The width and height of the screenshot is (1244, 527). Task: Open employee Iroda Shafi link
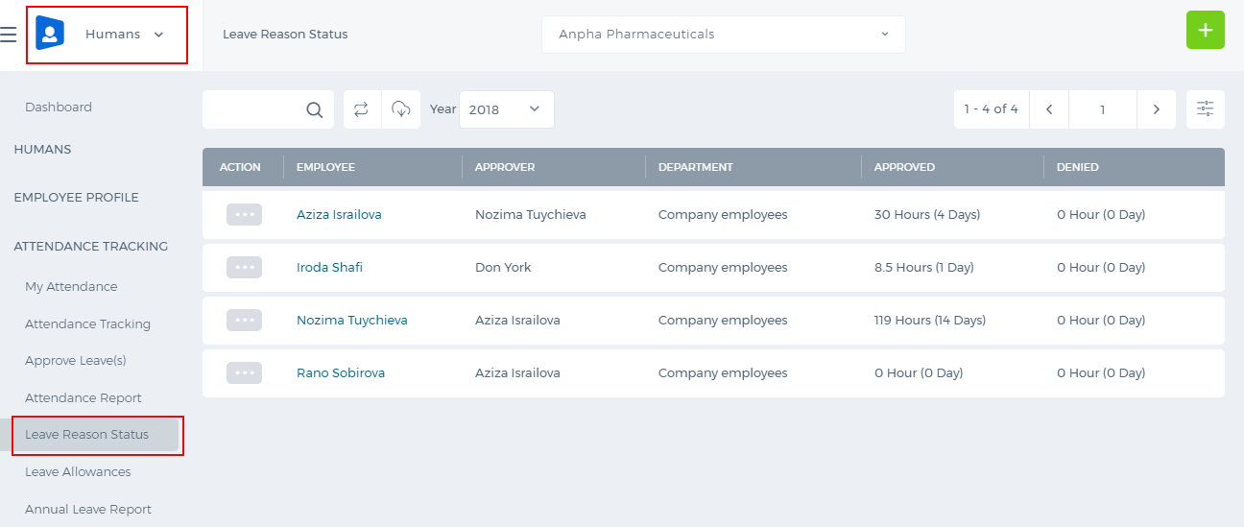(329, 268)
